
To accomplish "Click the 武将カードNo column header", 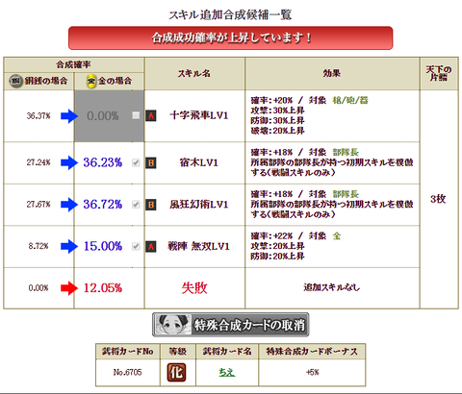I will coord(128,352).
